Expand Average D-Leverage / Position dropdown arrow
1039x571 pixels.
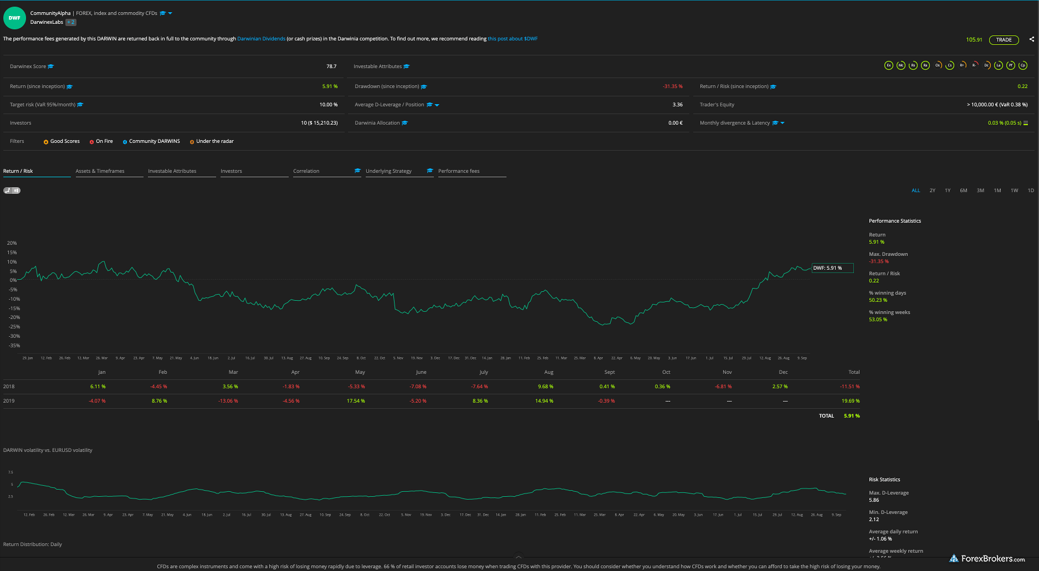pyautogui.click(x=437, y=105)
